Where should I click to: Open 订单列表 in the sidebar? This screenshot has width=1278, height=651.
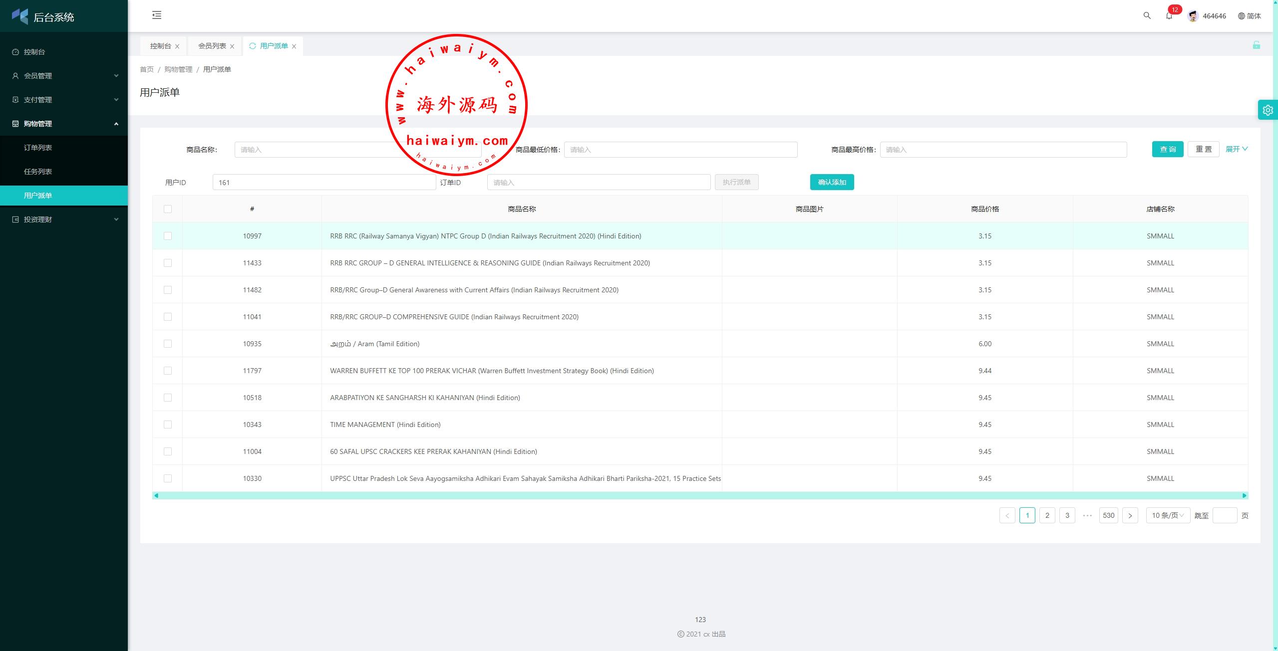tap(38, 148)
